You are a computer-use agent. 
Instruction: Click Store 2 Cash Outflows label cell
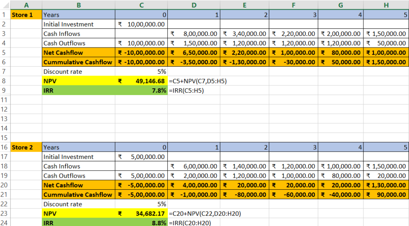coord(78,176)
